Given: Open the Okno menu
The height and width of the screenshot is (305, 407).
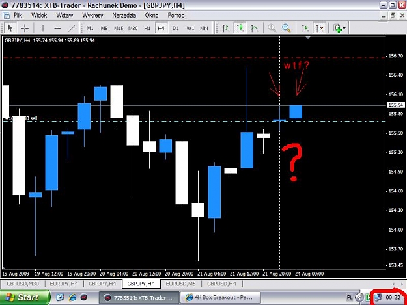Looking at the screenshot, I should (152, 16).
